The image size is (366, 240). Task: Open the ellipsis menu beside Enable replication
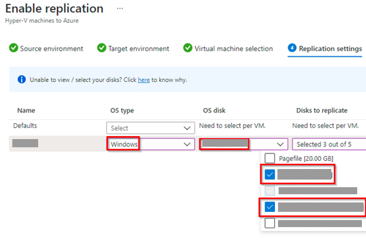click(x=120, y=9)
